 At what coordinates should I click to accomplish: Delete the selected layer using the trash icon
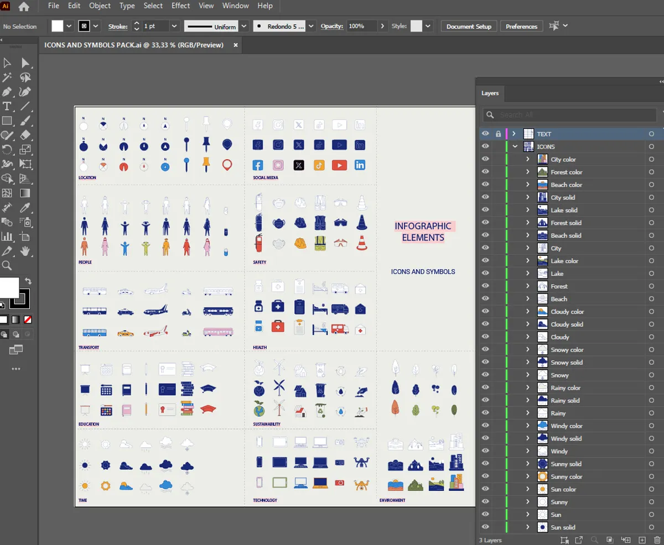click(657, 539)
